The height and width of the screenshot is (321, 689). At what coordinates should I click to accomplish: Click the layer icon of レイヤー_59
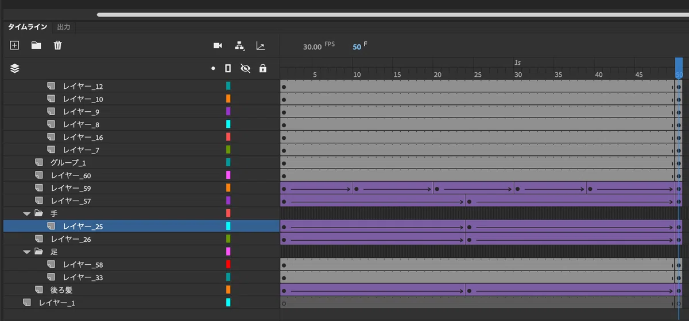pyautogui.click(x=39, y=188)
